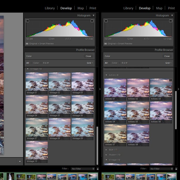The height and width of the screenshot is (180, 180).
Task: Close the left Profile Browser
Action: pos(88,56)
